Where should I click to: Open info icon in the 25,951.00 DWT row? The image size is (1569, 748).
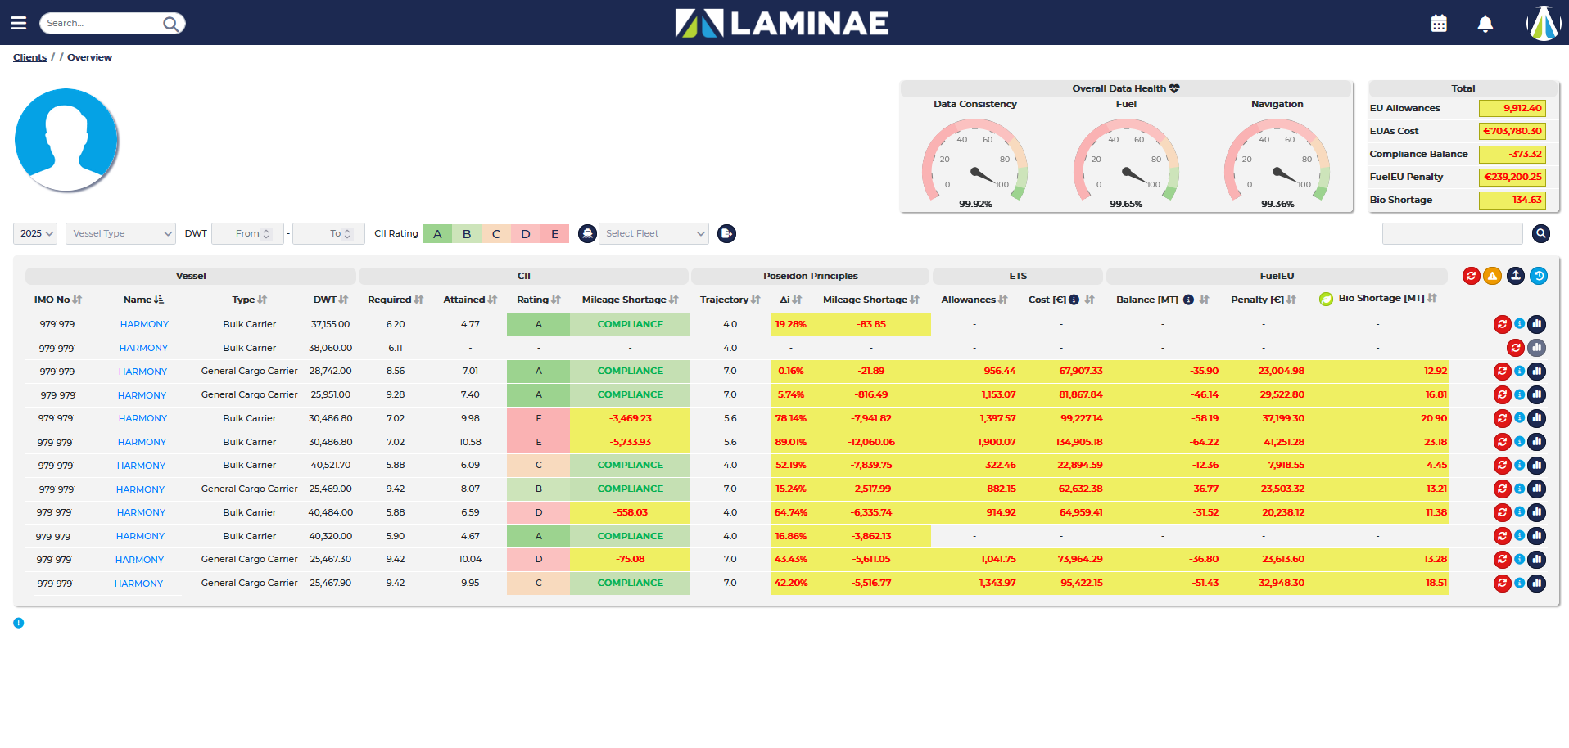(1519, 394)
